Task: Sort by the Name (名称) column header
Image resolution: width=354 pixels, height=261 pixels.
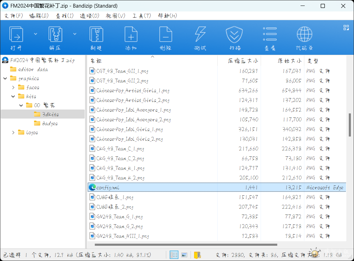Action: (x=152, y=61)
